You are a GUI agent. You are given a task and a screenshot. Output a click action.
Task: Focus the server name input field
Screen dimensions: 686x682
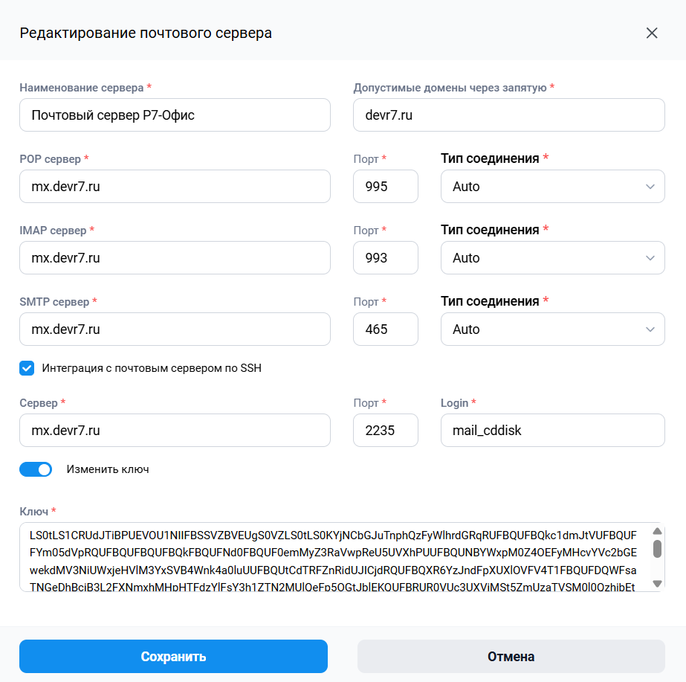(x=175, y=115)
